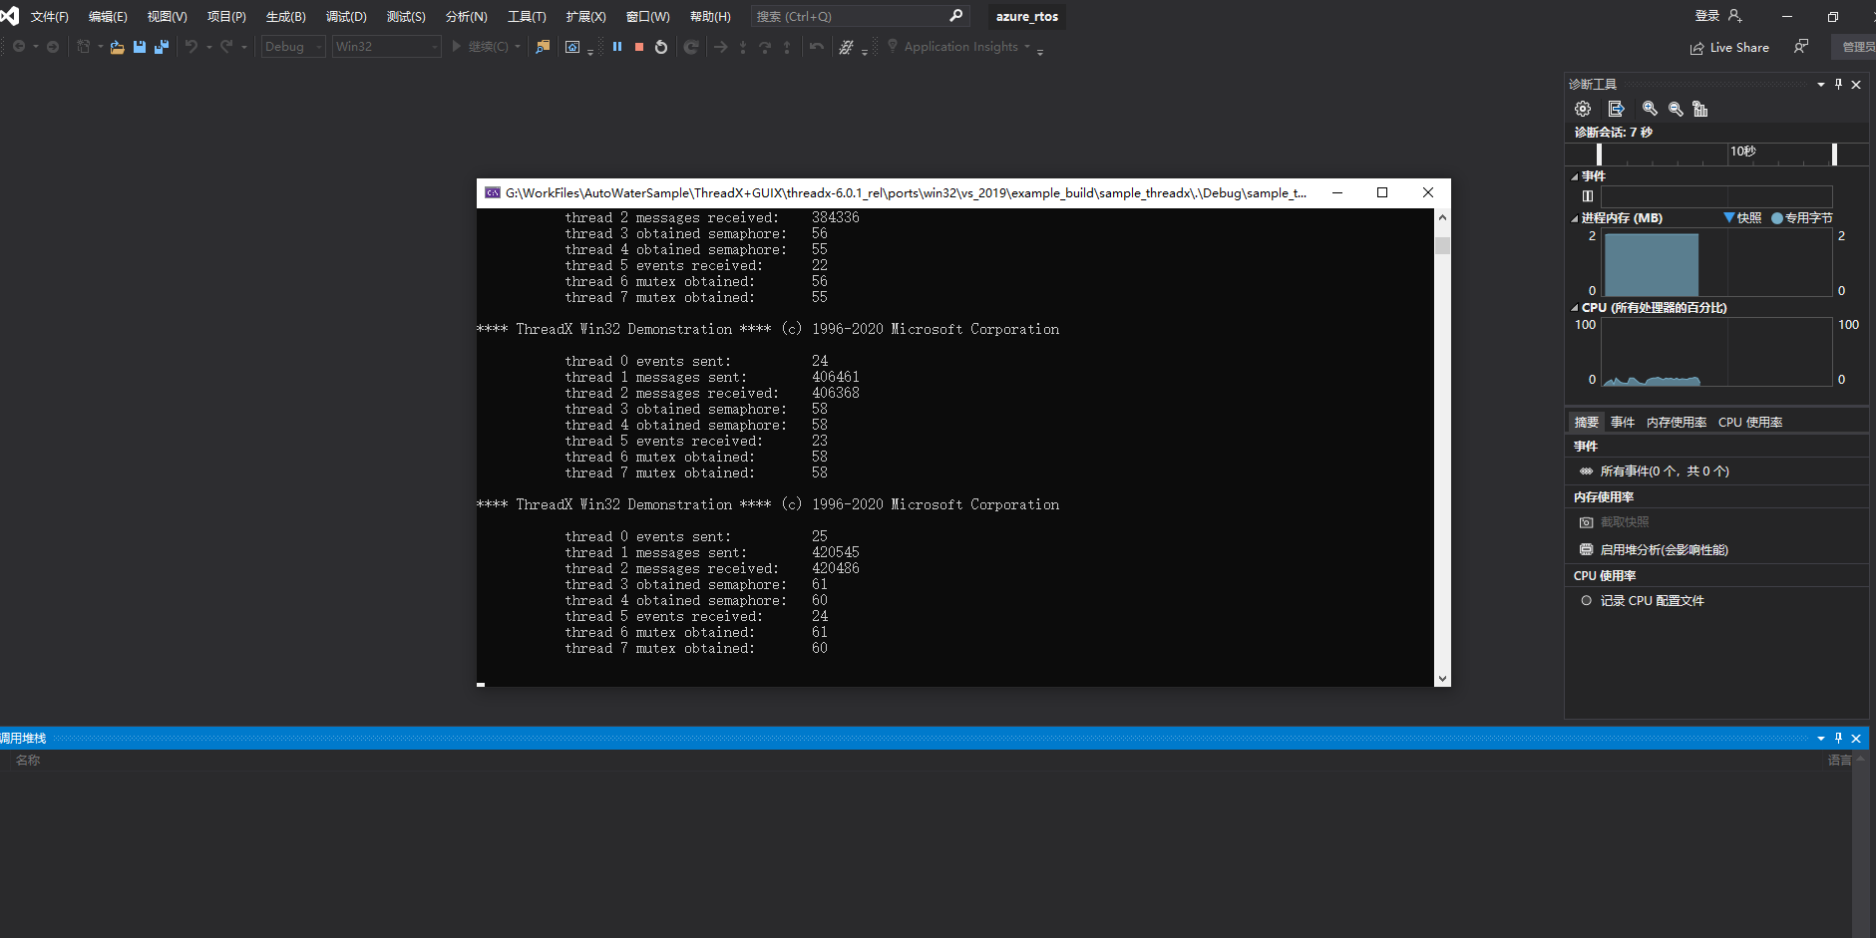Collapse the Events (事件) section triangle

(1575, 176)
